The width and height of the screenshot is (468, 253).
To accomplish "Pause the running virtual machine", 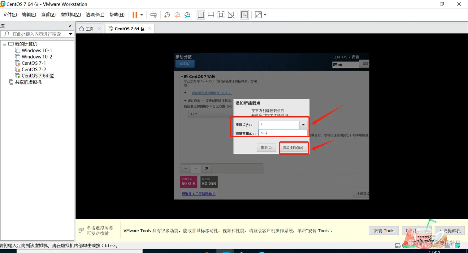I will tap(135, 15).
